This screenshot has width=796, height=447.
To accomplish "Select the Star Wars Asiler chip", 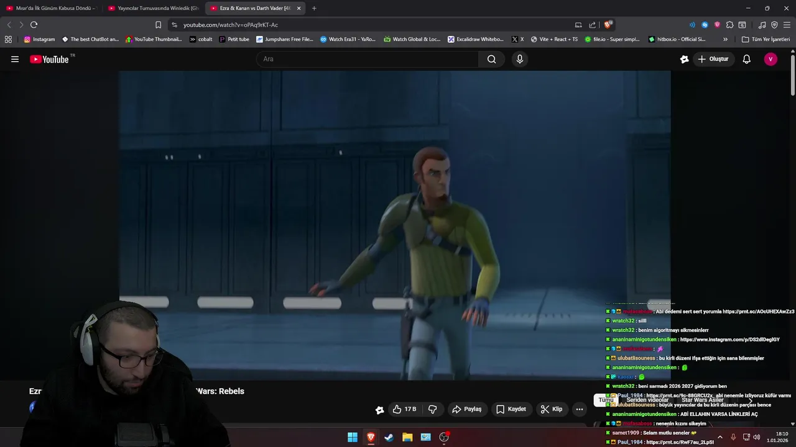I will [x=703, y=400].
